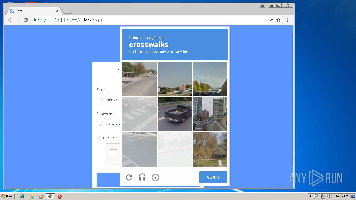Open the Opera icon in taskbar
Image resolution: width=356 pixels, height=200 pixels.
(60, 196)
